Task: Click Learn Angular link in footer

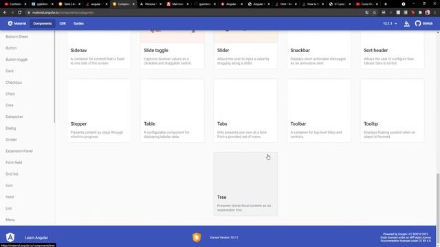Action: coord(36,237)
